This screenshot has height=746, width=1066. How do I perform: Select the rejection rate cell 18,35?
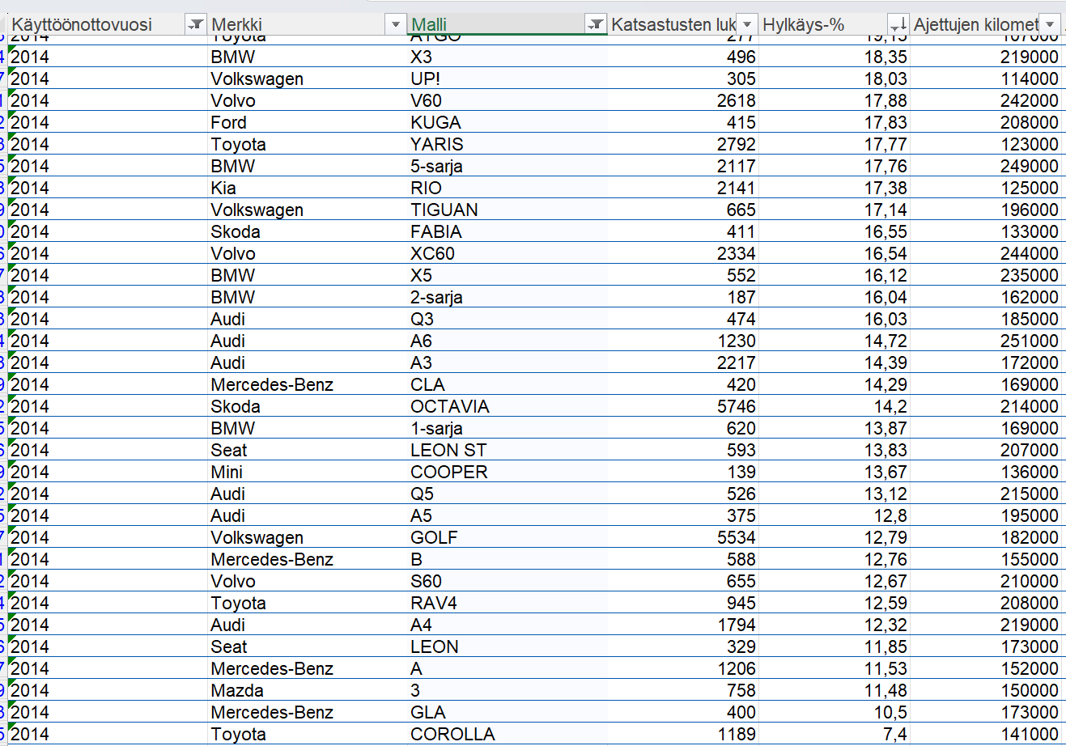point(835,57)
